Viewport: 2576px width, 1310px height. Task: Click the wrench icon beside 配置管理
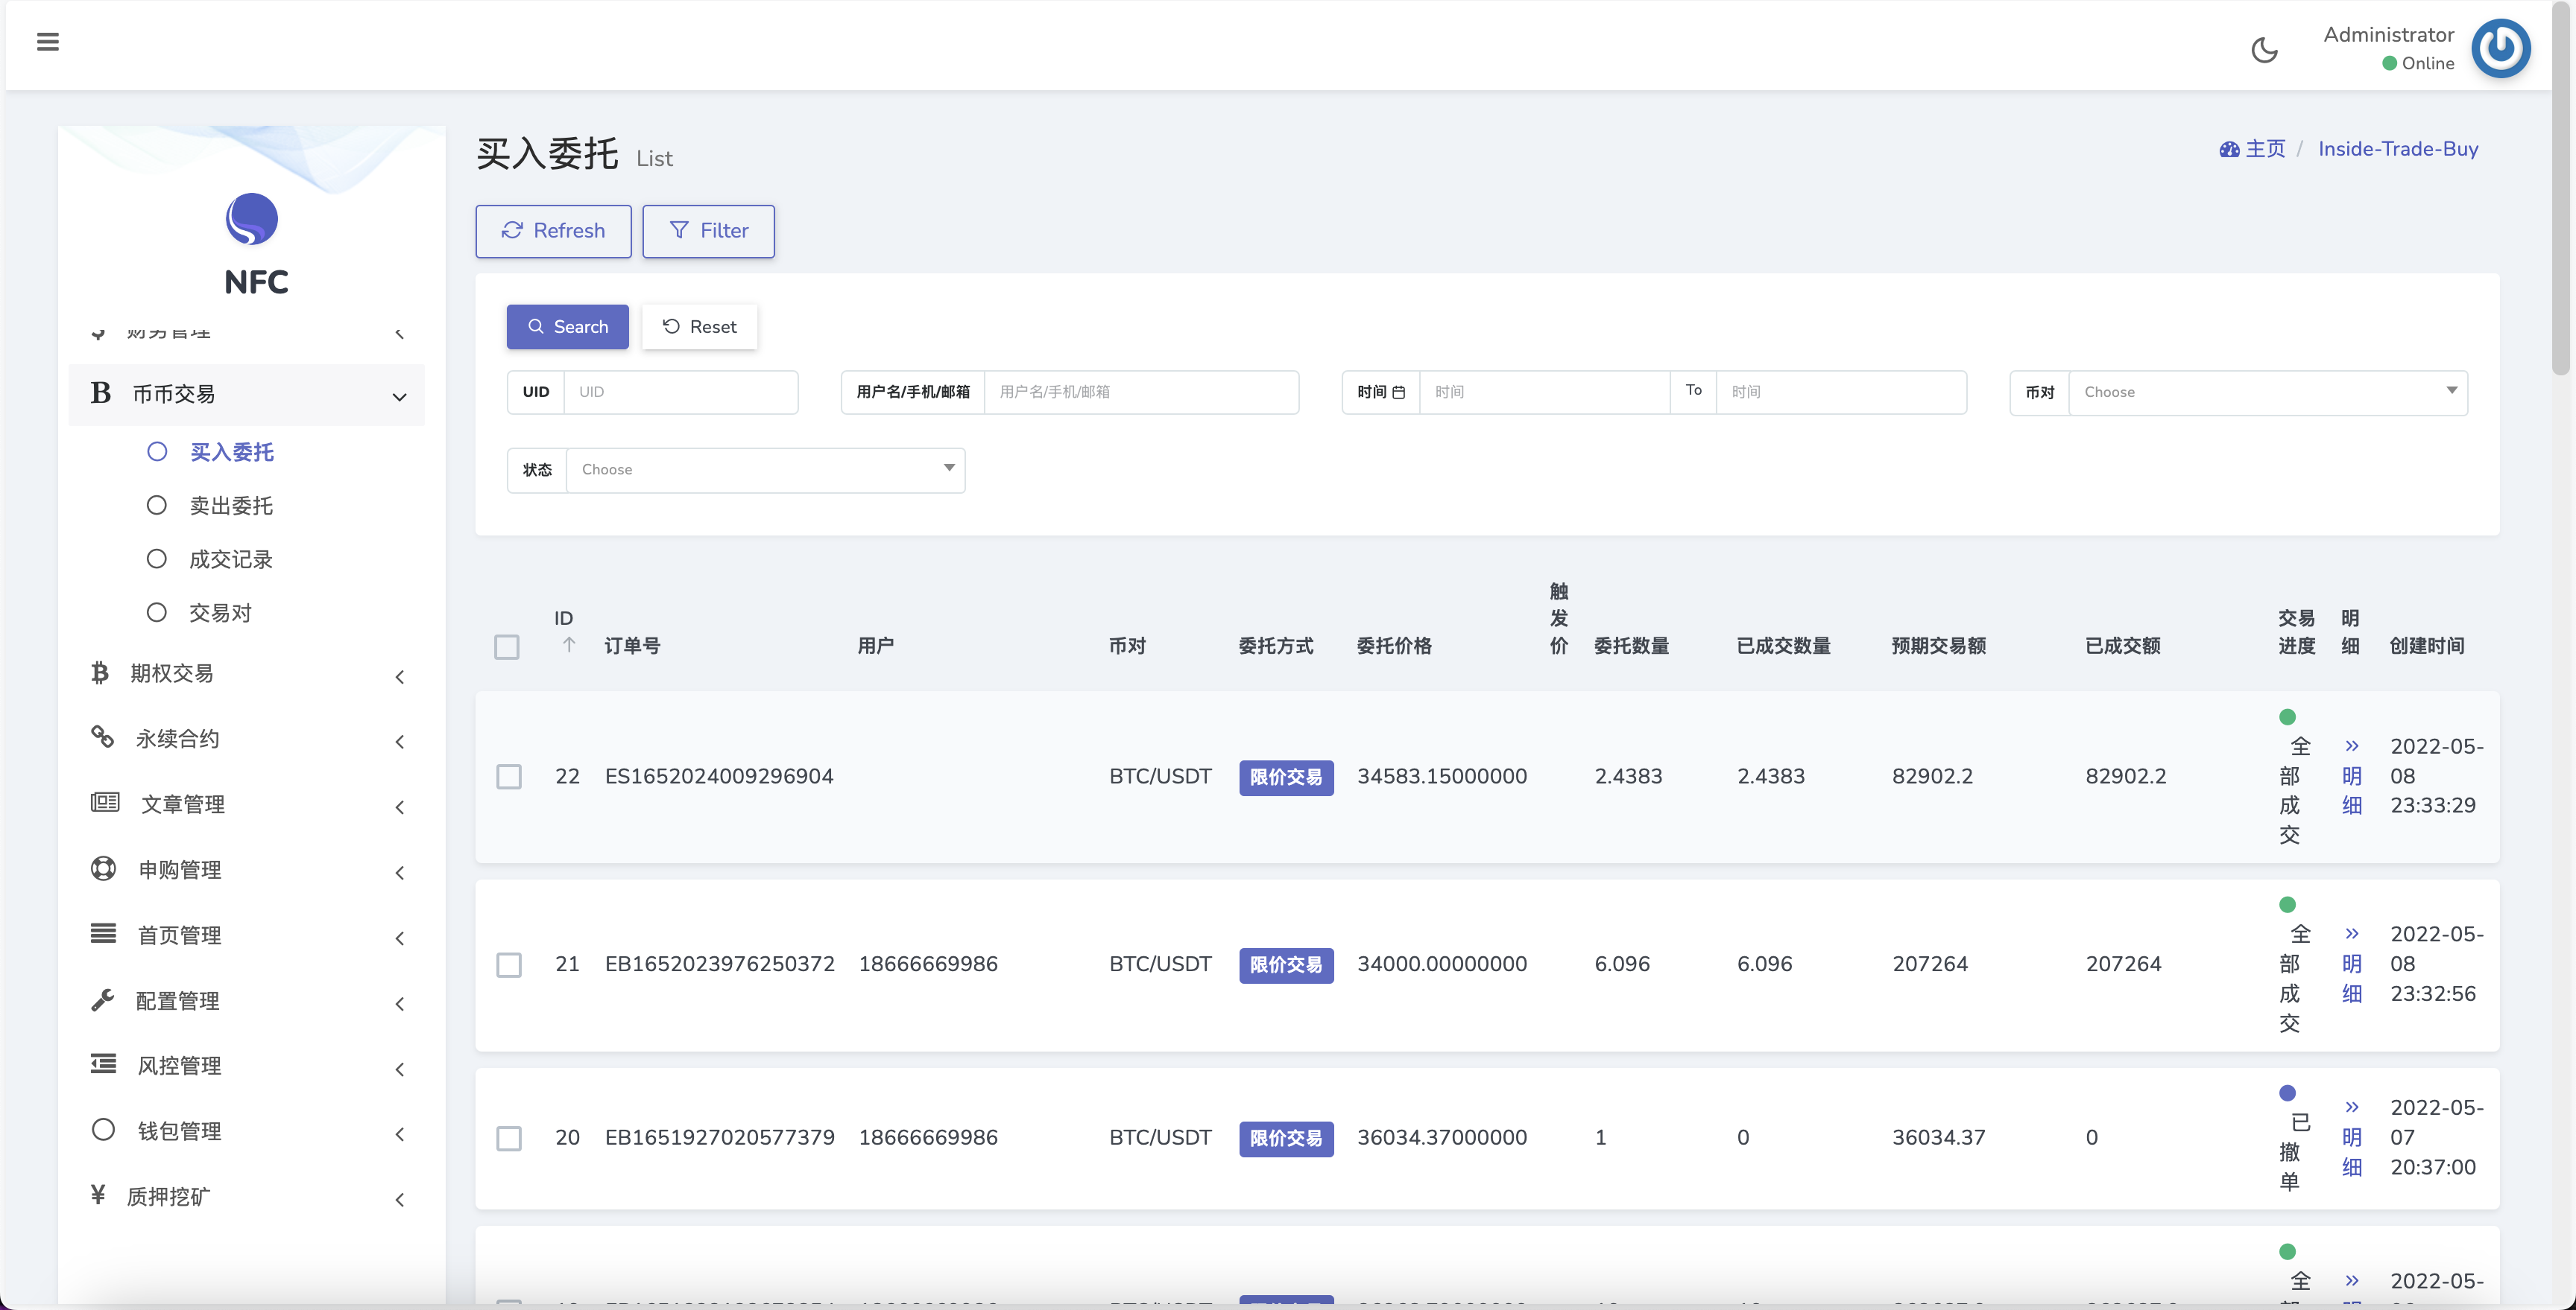[x=102, y=1000]
